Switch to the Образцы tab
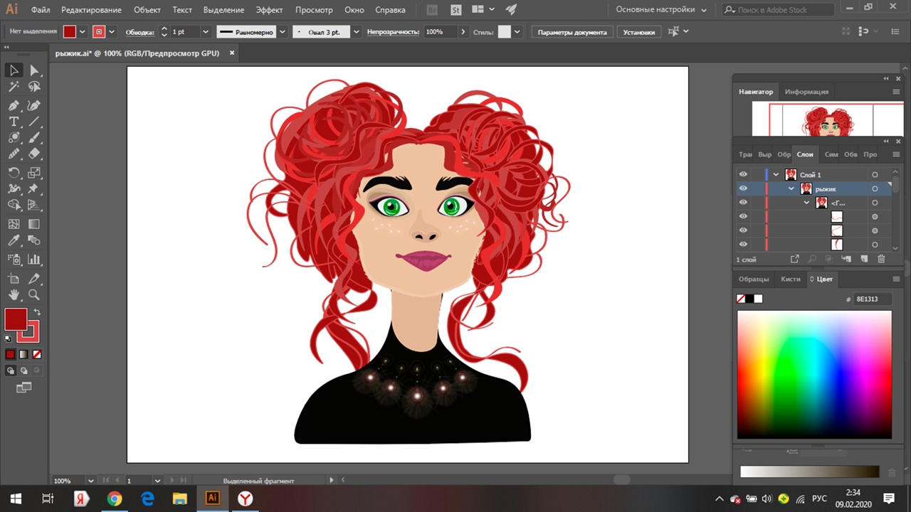 (754, 279)
